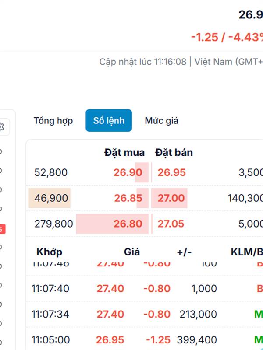Screen dimensions: 263x350
Task: Click the Đặt mua column header
Action: coord(124,153)
